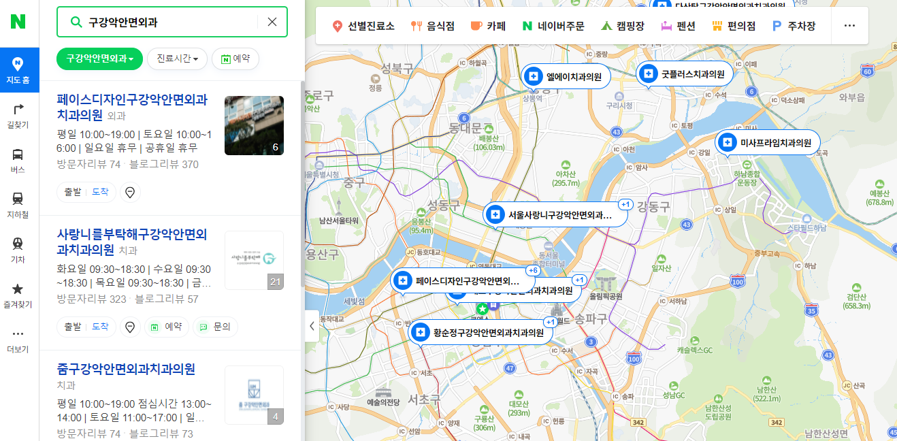This screenshot has height=441, width=897.
Task: Click the search magnifier icon
Action: [x=76, y=22]
